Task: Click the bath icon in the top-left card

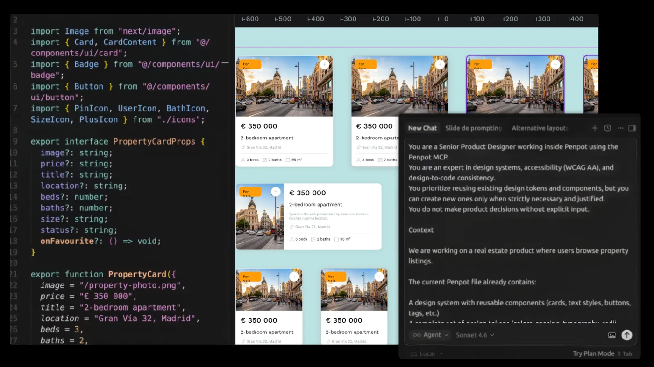Action: point(265,160)
